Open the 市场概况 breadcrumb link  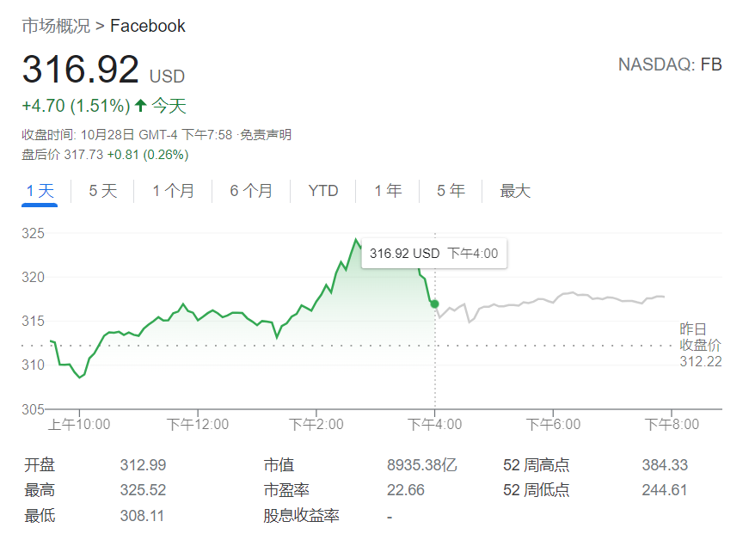(55, 26)
